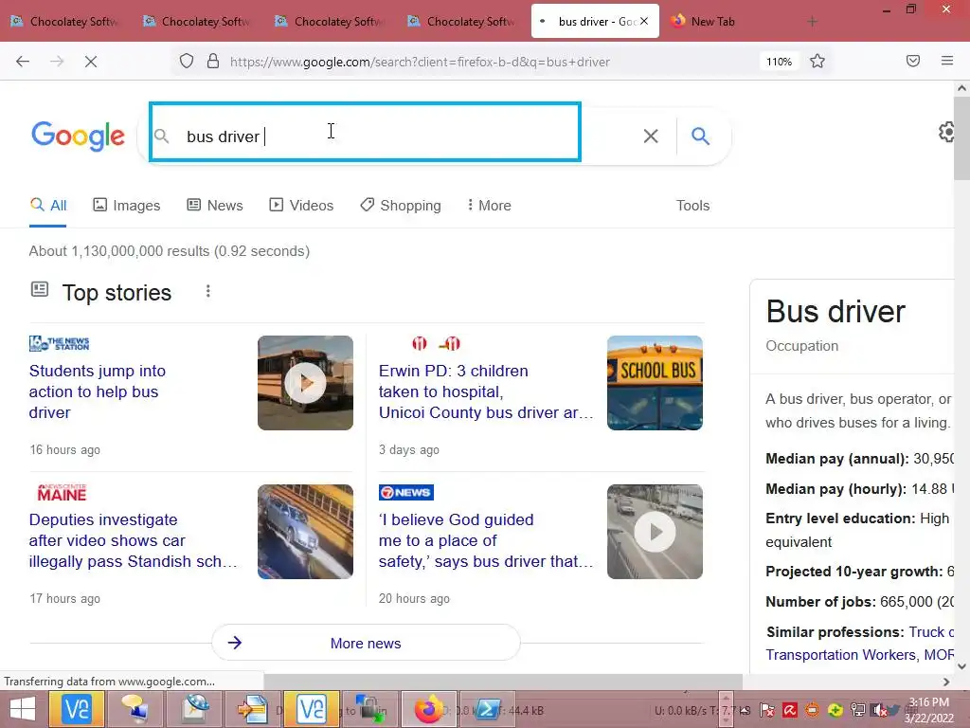Click the muted volume tray icon

tap(878, 710)
